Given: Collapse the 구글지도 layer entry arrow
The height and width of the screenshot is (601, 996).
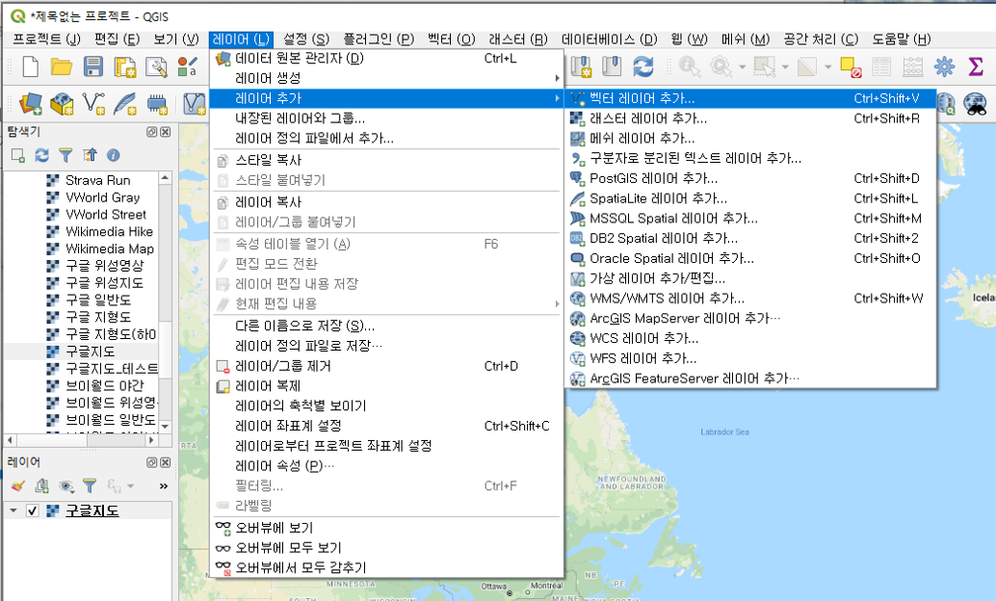Looking at the screenshot, I should coord(13,511).
